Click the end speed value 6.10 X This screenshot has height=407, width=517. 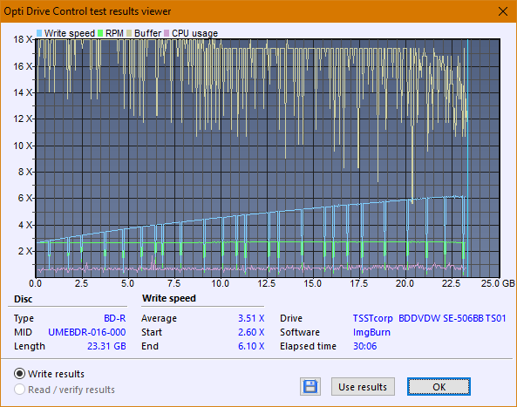(251, 346)
